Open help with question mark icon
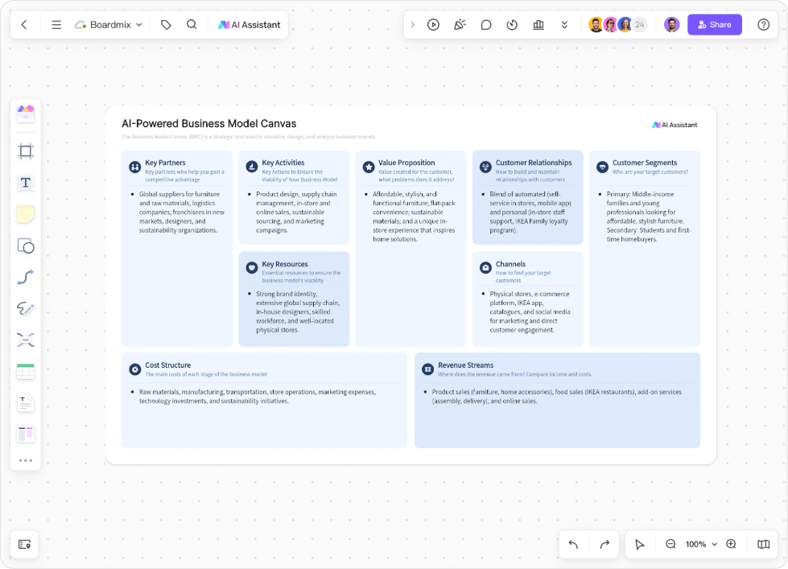This screenshot has height=569, width=788. click(x=763, y=25)
